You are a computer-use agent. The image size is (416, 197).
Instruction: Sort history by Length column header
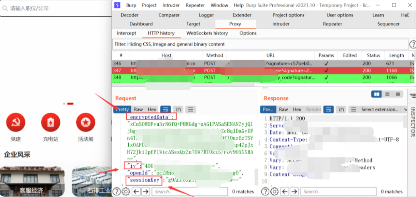[397, 55]
